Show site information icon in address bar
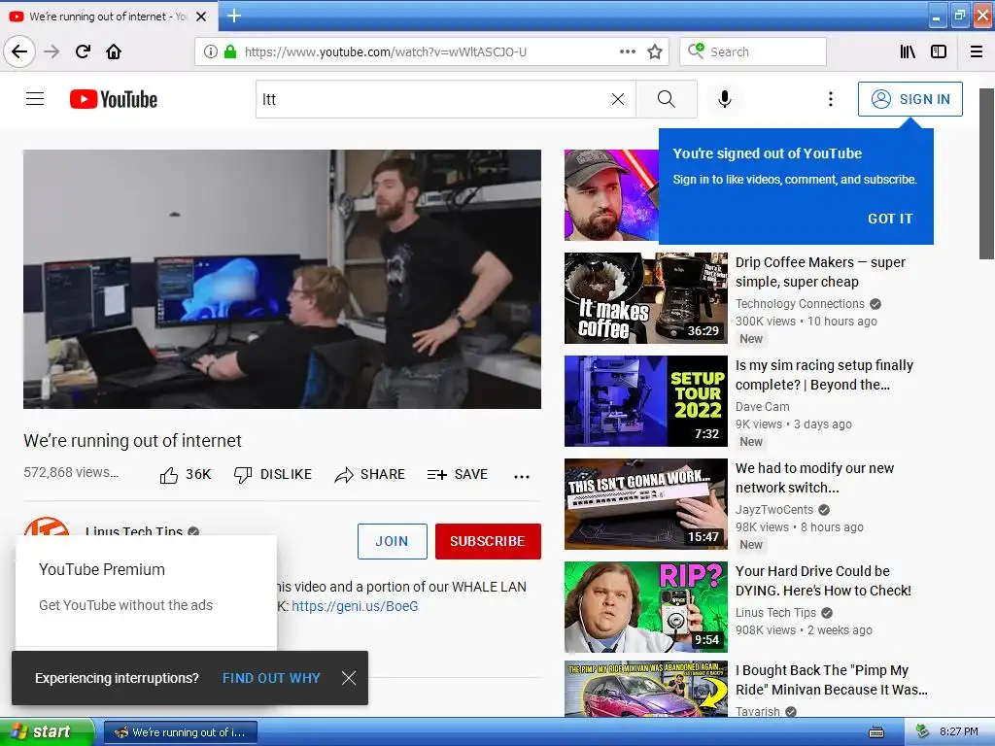This screenshot has width=995, height=746. tap(210, 51)
